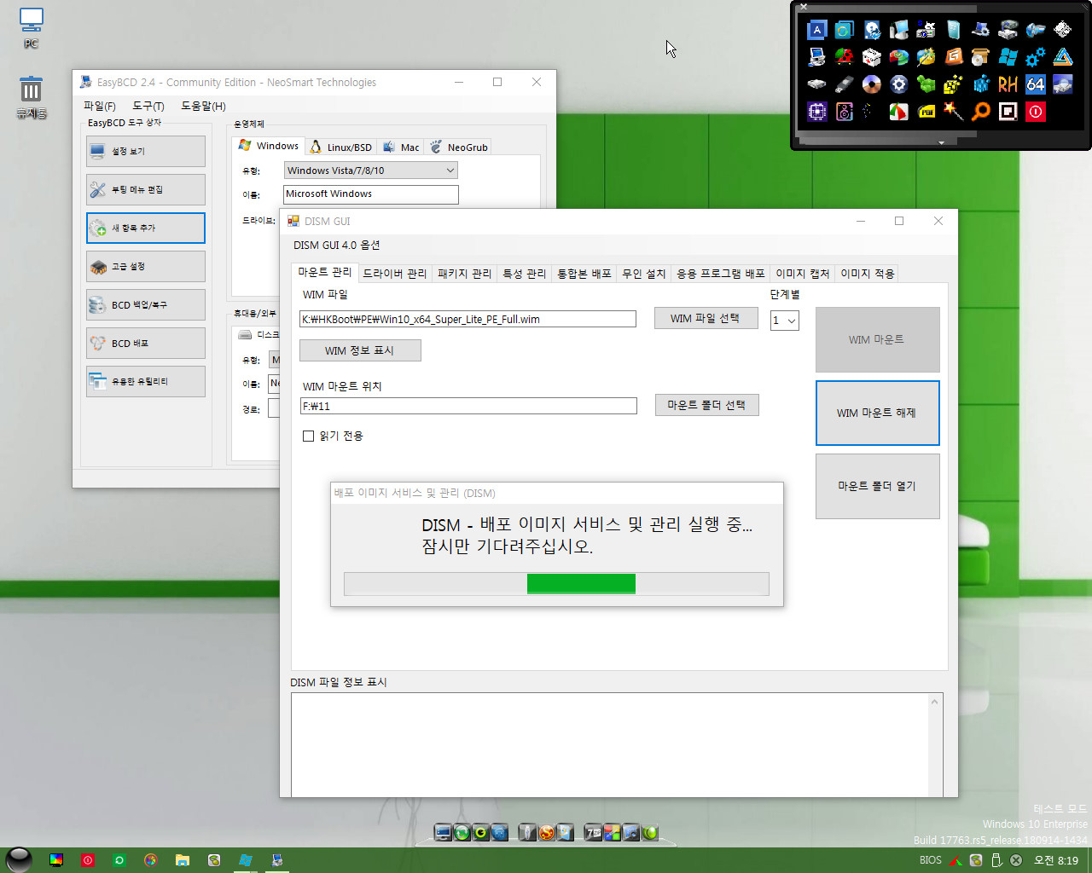Click the Microsoft Windows name field in EasyBCD
The height and width of the screenshot is (873, 1092).
(370, 194)
